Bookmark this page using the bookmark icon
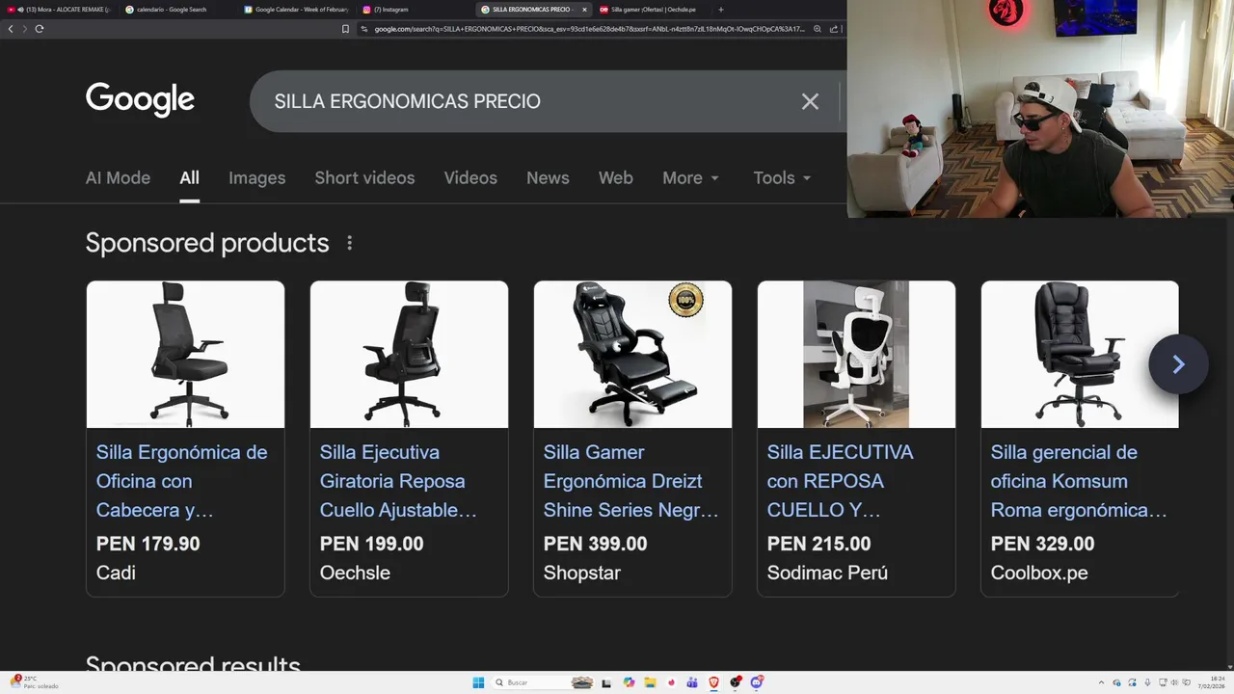Screen dimensions: 1234x694 point(345,29)
